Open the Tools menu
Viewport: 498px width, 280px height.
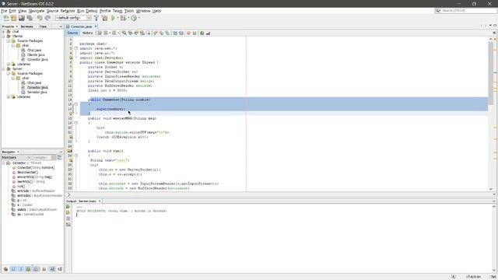129,11
